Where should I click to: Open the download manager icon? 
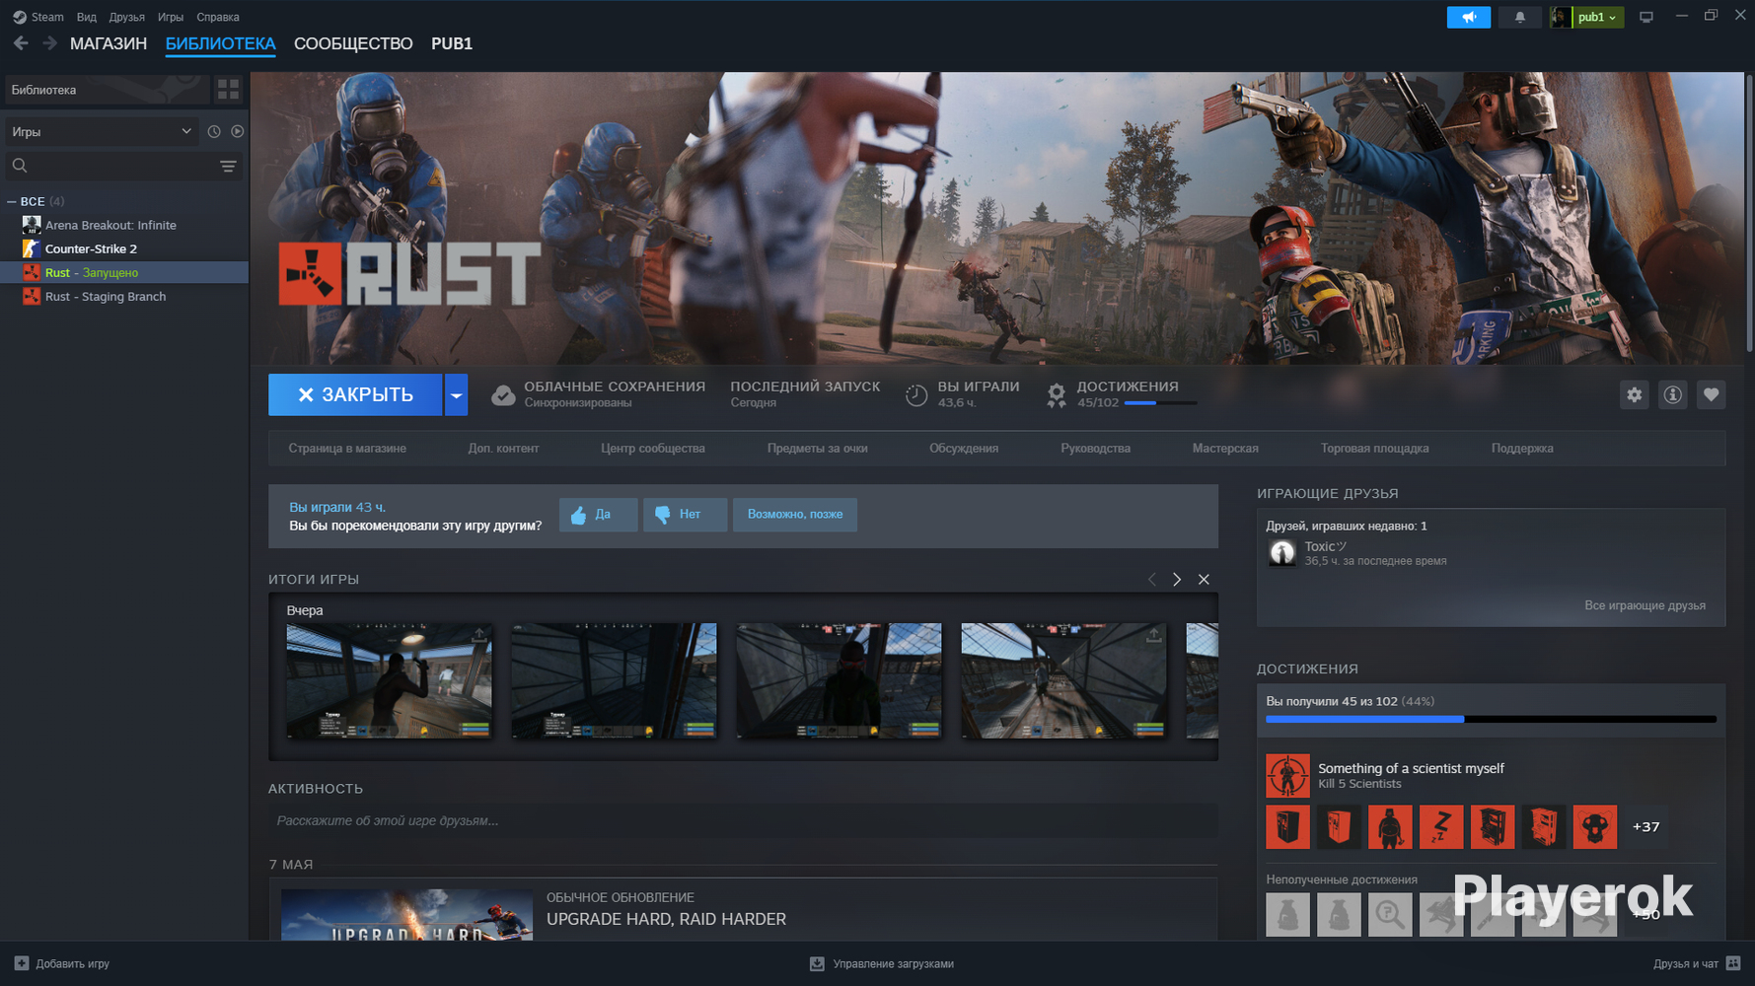817,963
